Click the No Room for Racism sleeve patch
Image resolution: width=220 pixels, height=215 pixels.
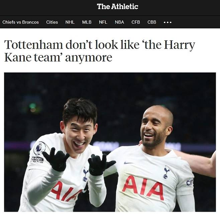tap(37, 160)
